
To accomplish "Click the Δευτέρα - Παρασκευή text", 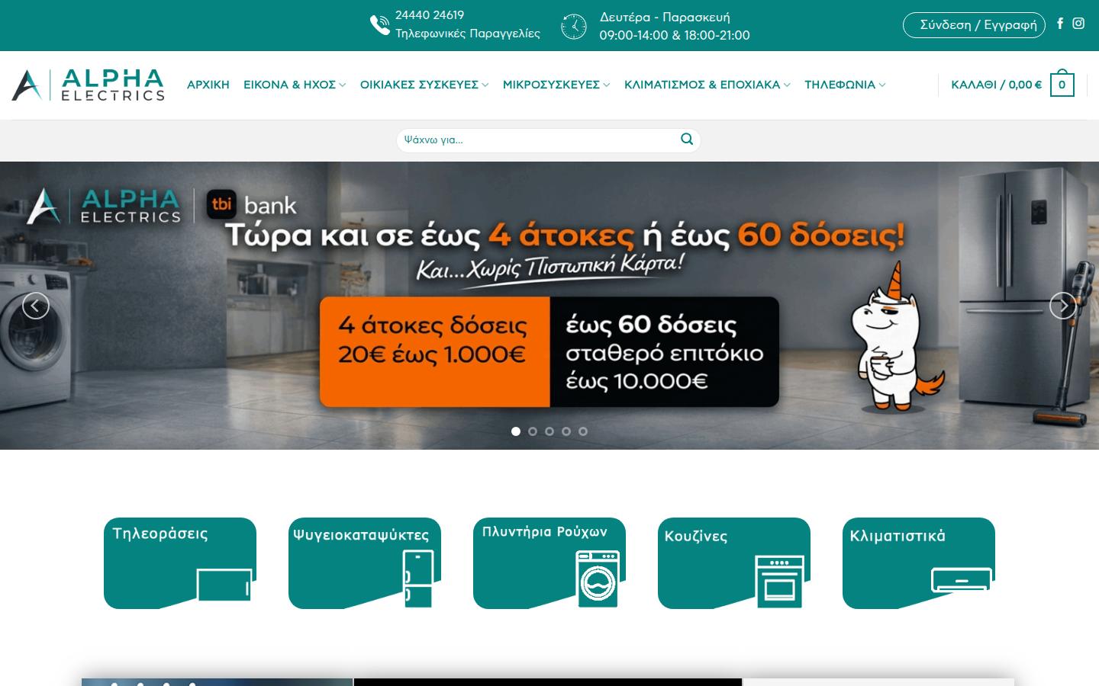I will click(665, 17).
